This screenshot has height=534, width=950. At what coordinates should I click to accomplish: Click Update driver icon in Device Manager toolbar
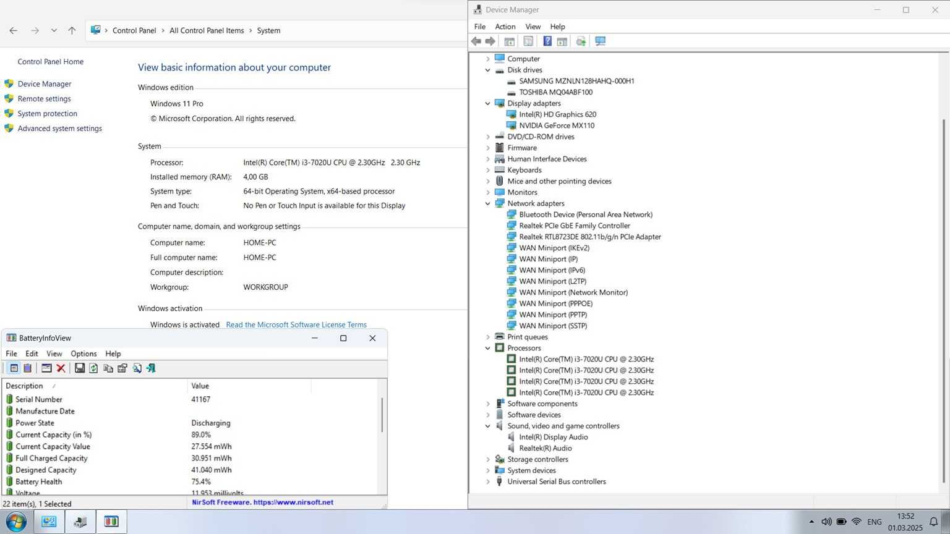tap(581, 41)
